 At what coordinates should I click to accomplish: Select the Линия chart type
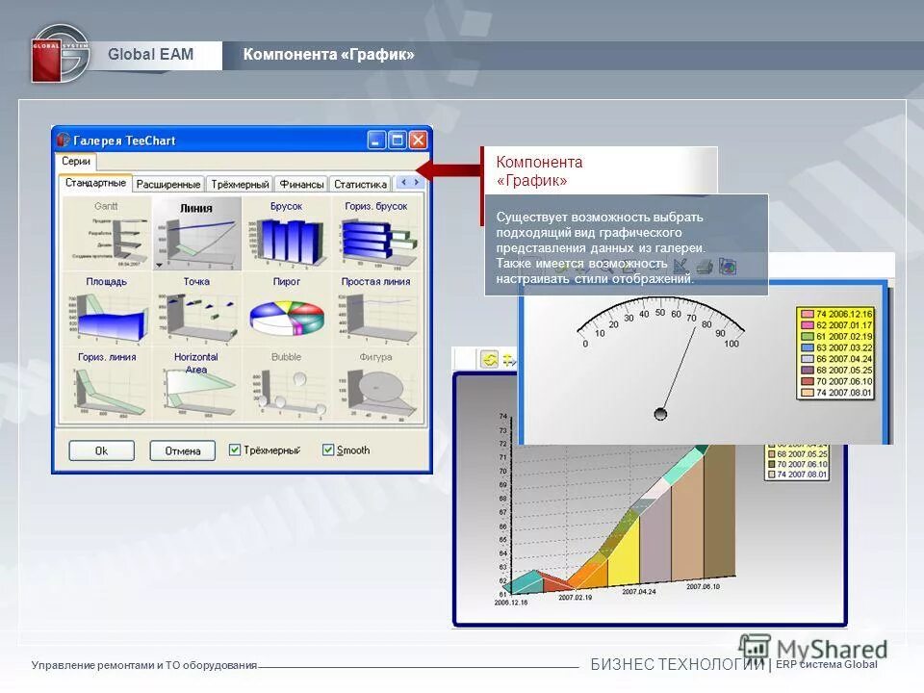click(x=196, y=235)
